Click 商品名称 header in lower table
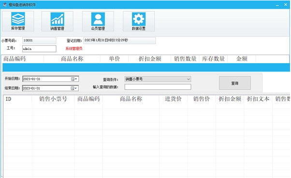This screenshot has width=291, height=178. coord(131,99)
